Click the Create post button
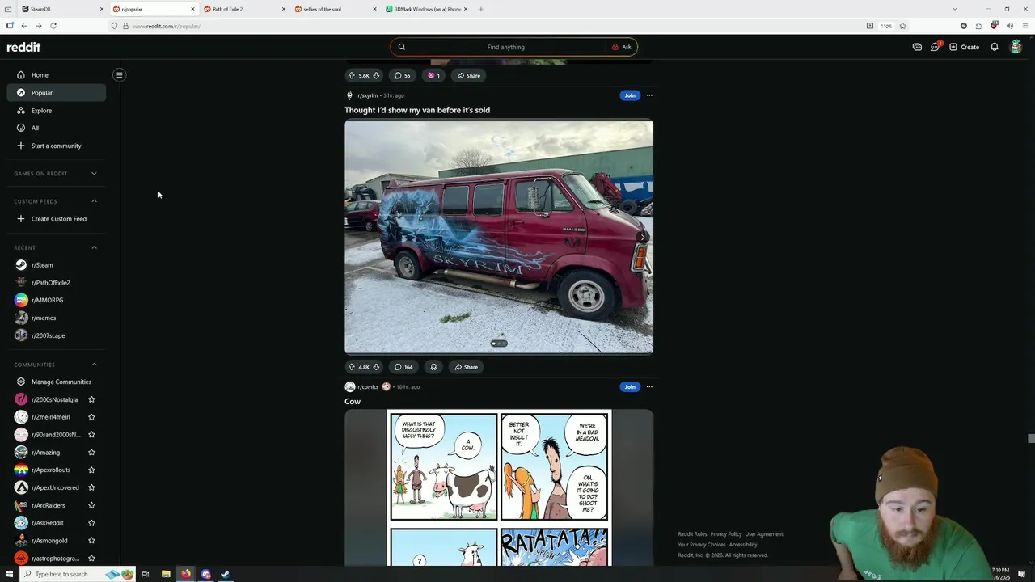Screen dimensions: 1035x582 coord(965,47)
